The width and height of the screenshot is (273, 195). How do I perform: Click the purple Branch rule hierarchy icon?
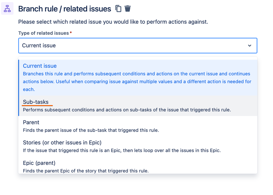[x=7, y=8]
